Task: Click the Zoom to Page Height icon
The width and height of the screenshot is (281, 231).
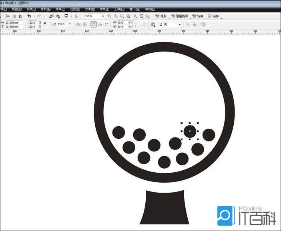Action: (x=147, y=16)
